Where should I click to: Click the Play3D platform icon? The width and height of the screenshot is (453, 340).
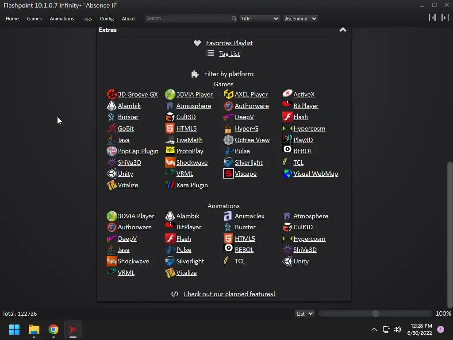click(x=287, y=139)
